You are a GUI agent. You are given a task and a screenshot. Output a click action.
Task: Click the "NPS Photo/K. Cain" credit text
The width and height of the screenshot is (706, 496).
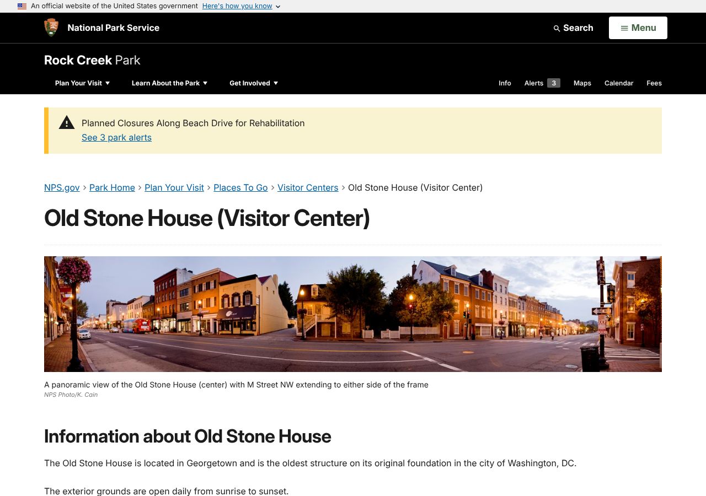tap(71, 395)
